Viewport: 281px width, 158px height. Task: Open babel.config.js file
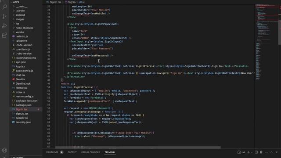click(x=25, y=71)
